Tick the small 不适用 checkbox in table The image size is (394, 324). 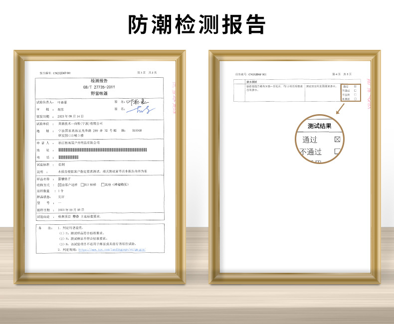[355, 95]
